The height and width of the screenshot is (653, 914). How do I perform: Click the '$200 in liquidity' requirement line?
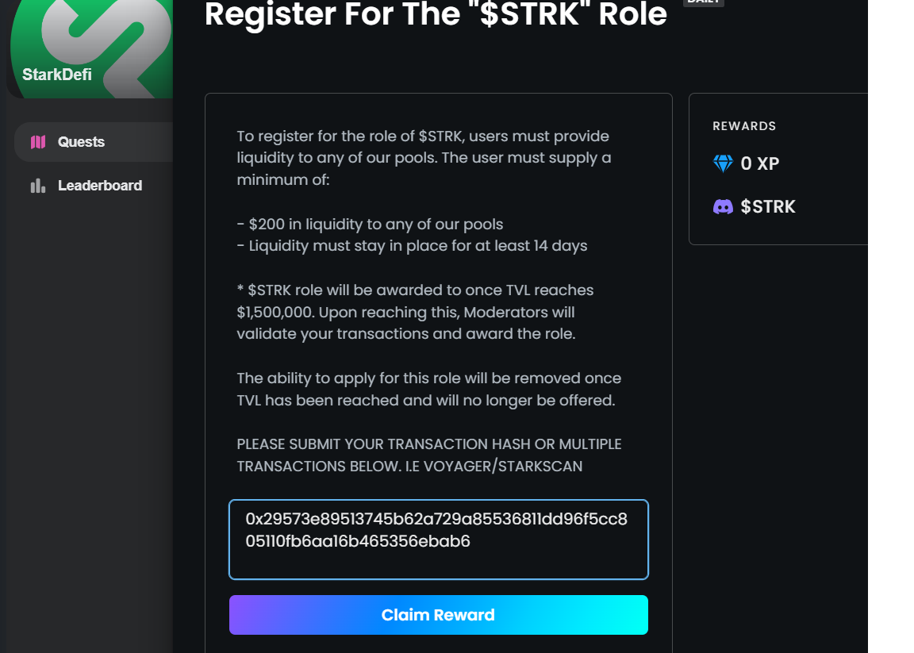coord(370,224)
